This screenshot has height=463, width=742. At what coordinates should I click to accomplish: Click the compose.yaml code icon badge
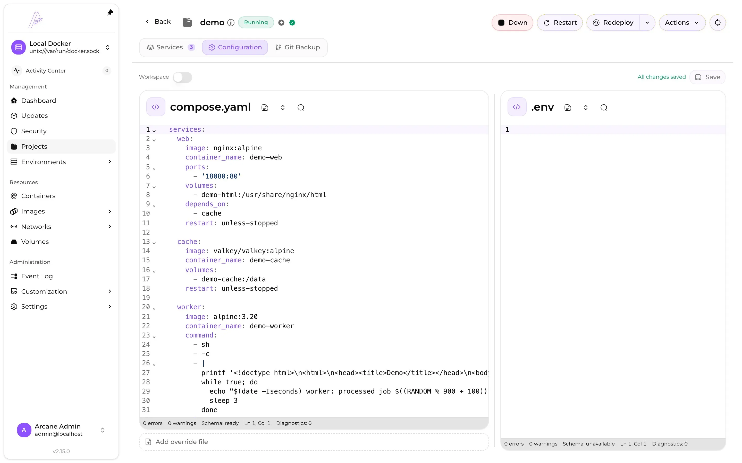click(156, 107)
